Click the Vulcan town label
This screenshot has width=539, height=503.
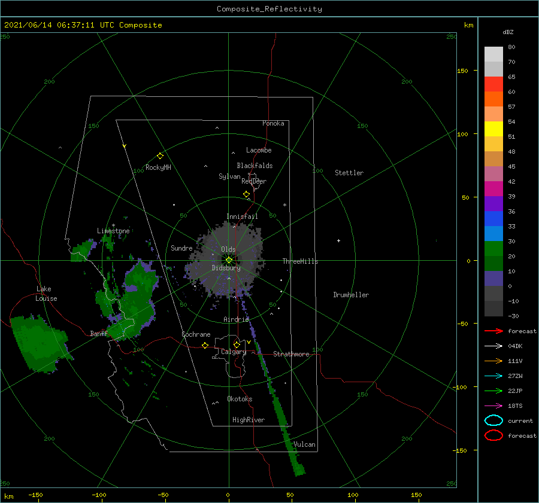[304, 444]
